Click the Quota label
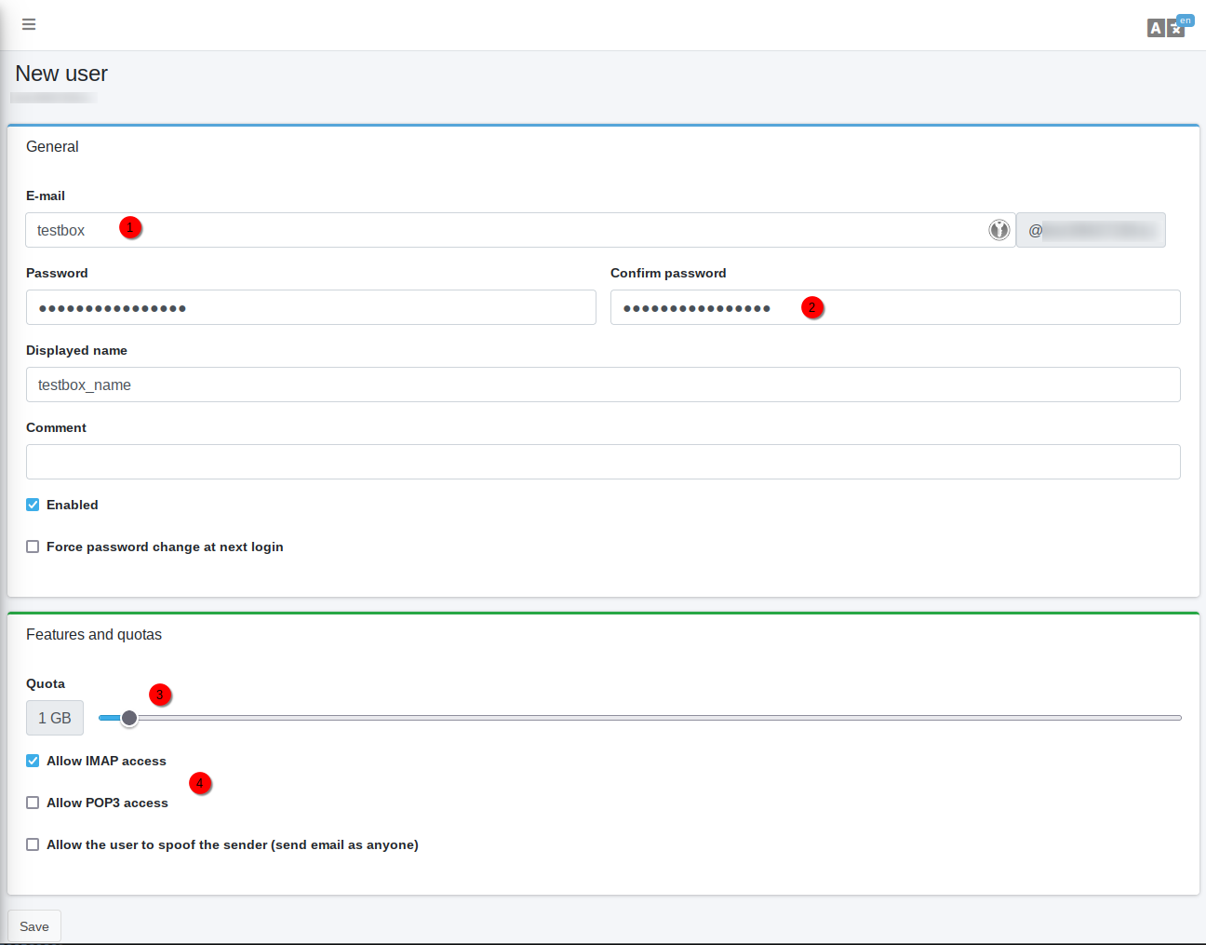The image size is (1206, 945). click(x=46, y=683)
